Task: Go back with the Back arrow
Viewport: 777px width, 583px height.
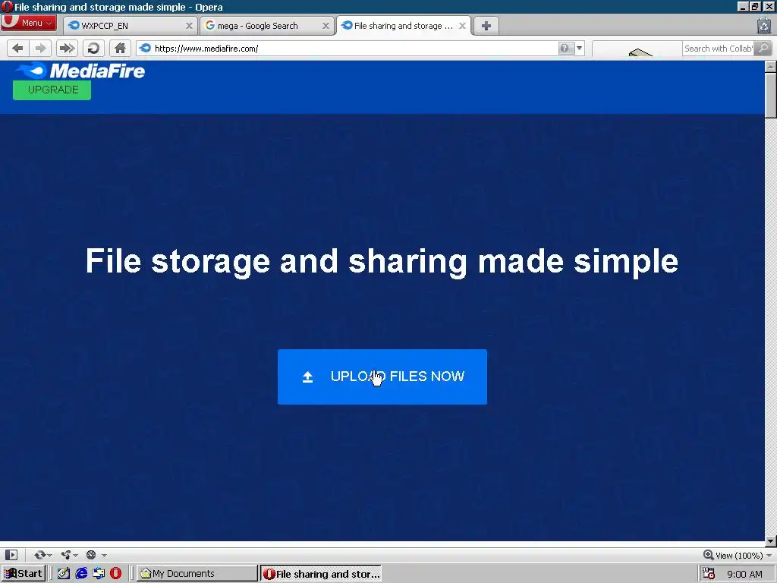Action: coord(17,48)
